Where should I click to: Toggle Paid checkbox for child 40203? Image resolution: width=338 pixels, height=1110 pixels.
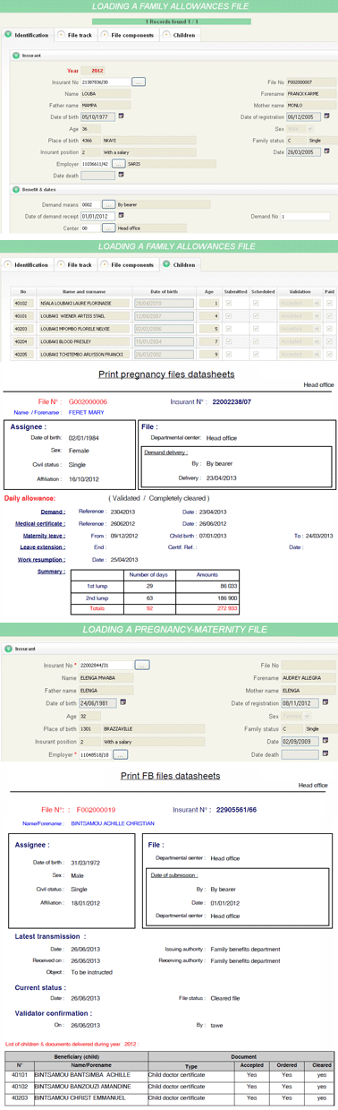329,329
